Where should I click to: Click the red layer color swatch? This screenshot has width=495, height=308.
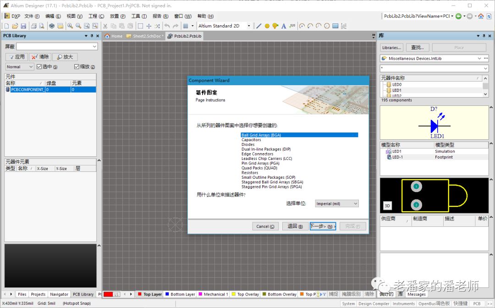click(108, 294)
